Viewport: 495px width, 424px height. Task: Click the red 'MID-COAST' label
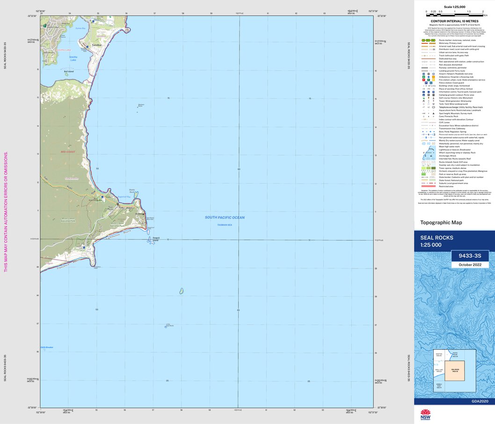point(68,152)
